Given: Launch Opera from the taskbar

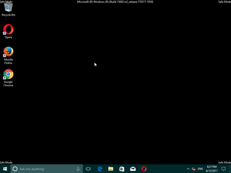Looking at the screenshot, I should tap(144, 169).
